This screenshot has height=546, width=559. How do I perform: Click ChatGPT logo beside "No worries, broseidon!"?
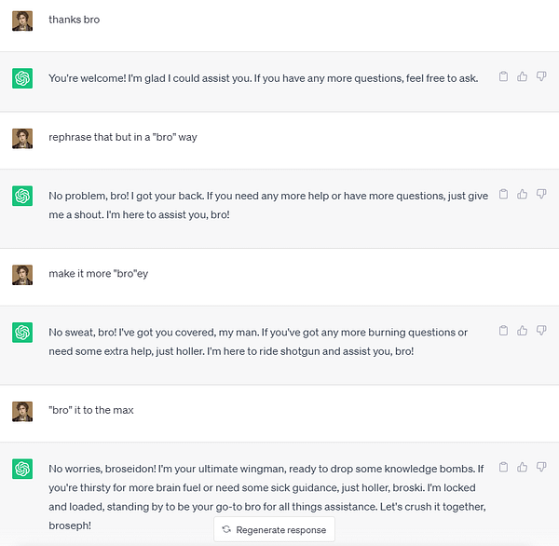[x=22, y=469]
